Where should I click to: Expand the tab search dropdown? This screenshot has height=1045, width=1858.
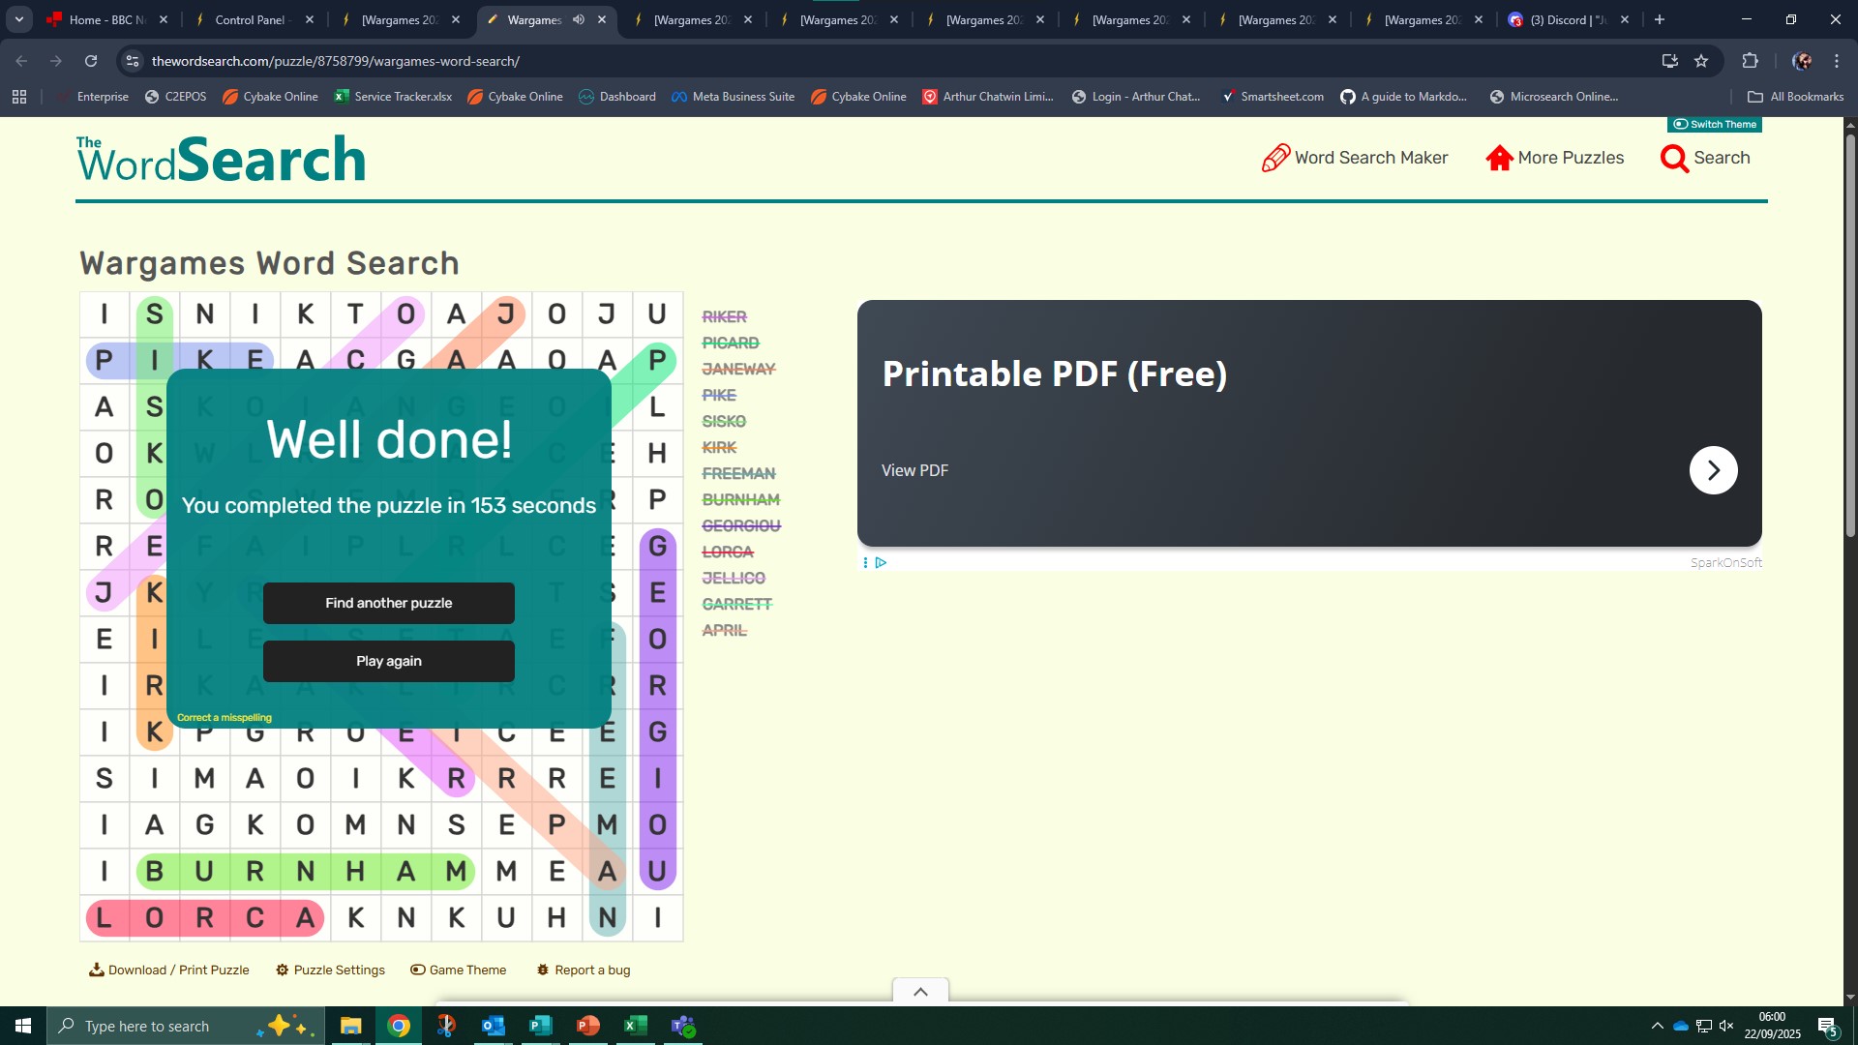(19, 19)
